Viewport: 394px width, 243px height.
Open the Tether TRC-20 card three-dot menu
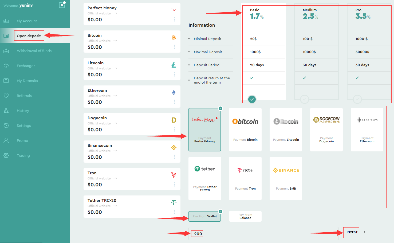click(174, 212)
